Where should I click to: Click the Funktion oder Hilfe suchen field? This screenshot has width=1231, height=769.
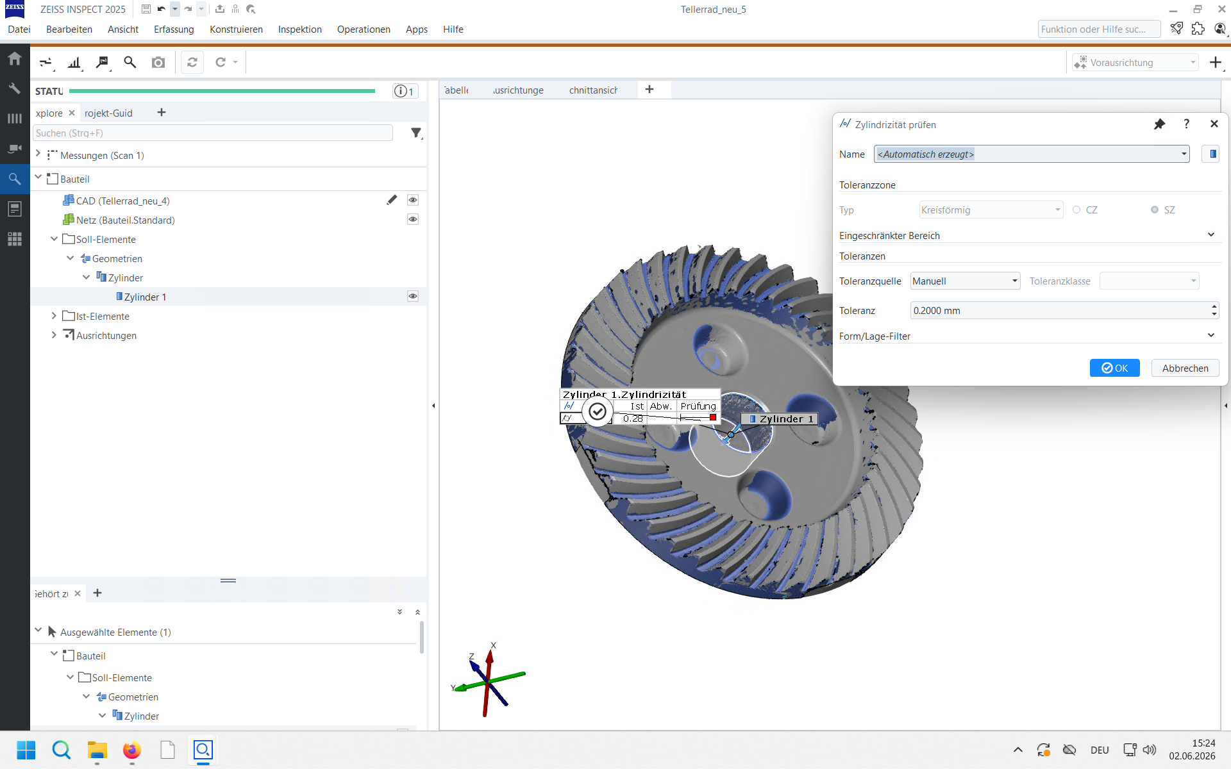pyautogui.click(x=1099, y=29)
